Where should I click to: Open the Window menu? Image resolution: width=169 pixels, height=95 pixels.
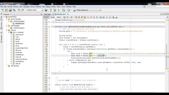click(69, 7)
